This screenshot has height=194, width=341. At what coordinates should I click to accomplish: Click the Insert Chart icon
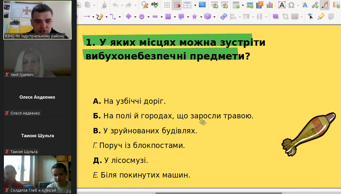tap(270, 5)
